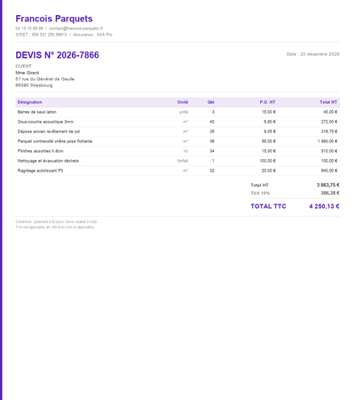The height and width of the screenshot is (400, 355).
Task: Click the Unité column header
Action: coord(183,102)
